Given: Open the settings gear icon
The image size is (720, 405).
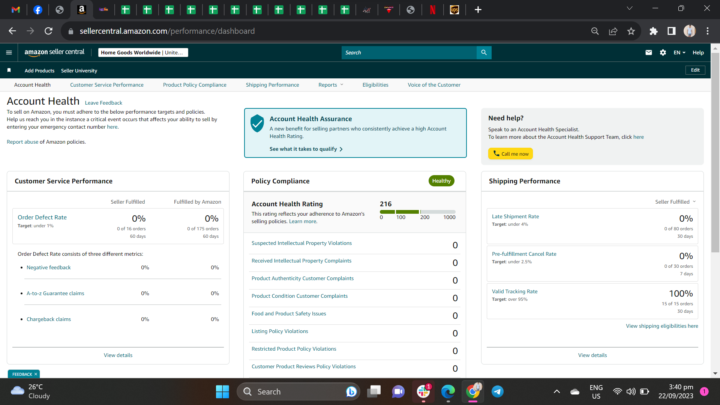Looking at the screenshot, I should pos(663,52).
